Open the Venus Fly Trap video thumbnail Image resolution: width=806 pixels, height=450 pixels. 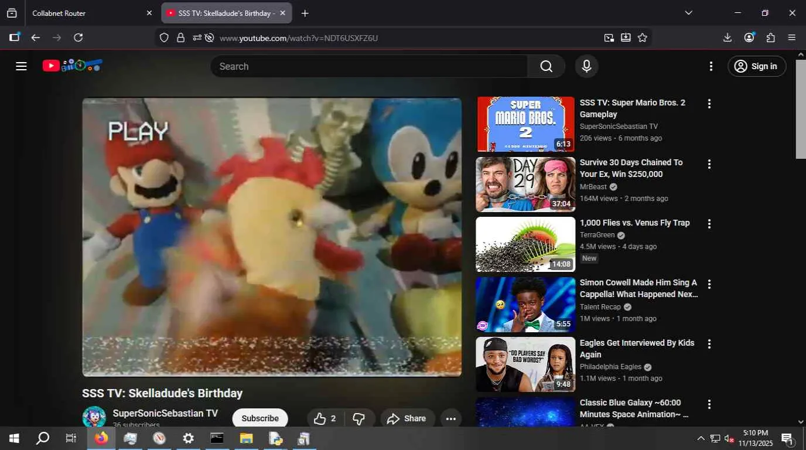525,244
